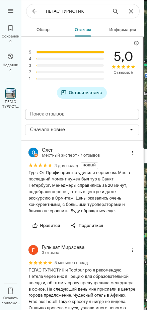Viewport: 147px width, 310px height.
Task: Open the Сначала новые sort dropdown
Action: coord(82,130)
